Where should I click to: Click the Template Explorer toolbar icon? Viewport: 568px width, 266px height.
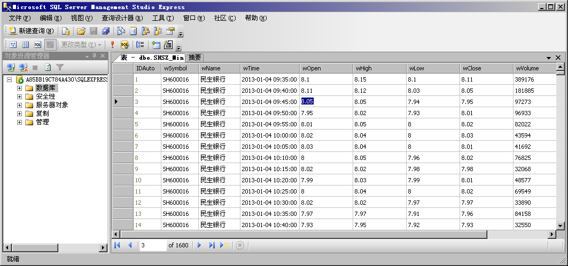158,31
